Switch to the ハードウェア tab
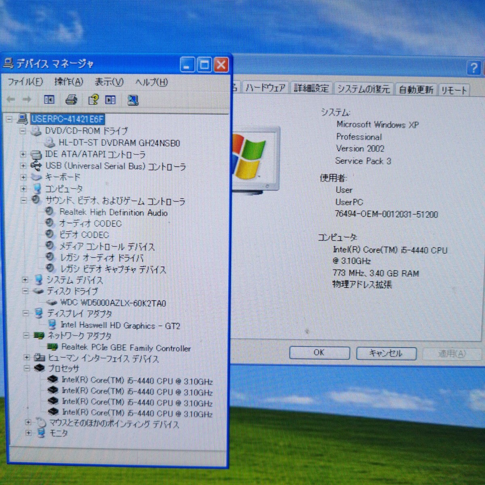The width and height of the screenshot is (485, 485). (x=266, y=88)
